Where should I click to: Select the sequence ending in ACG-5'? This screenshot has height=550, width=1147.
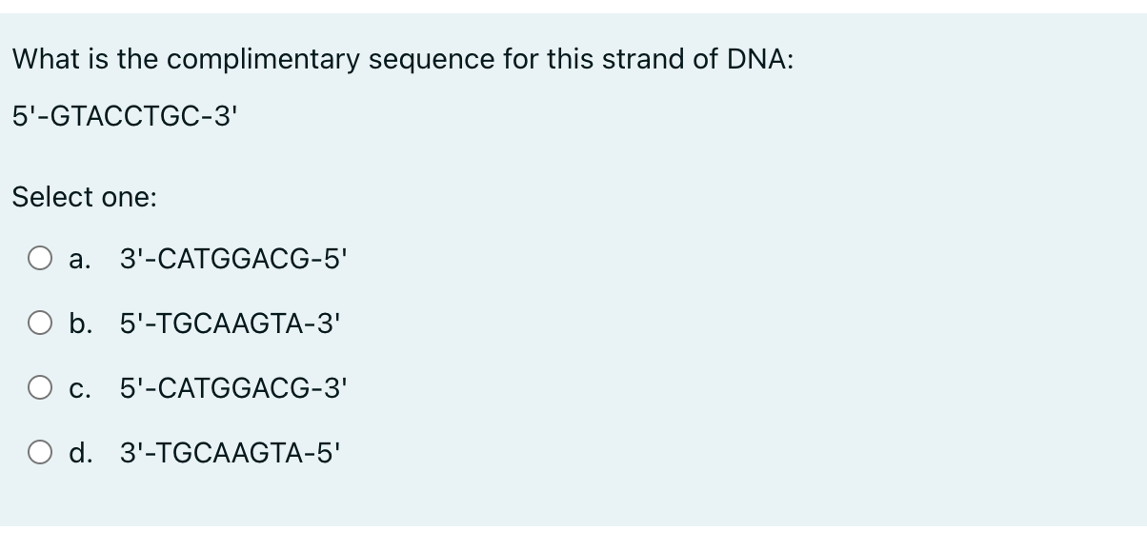232,258
